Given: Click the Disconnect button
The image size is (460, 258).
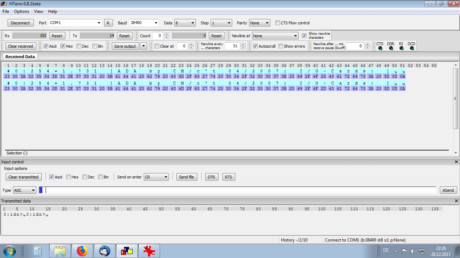Looking at the screenshot, I should coord(20,23).
